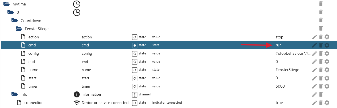Edit the info channel with pencil icon
Screen dimensions: 337x108
coord(314,95)
